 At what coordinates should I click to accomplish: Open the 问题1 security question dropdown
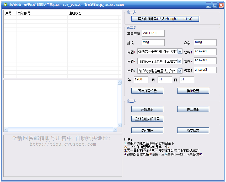[x=180, y=52]
